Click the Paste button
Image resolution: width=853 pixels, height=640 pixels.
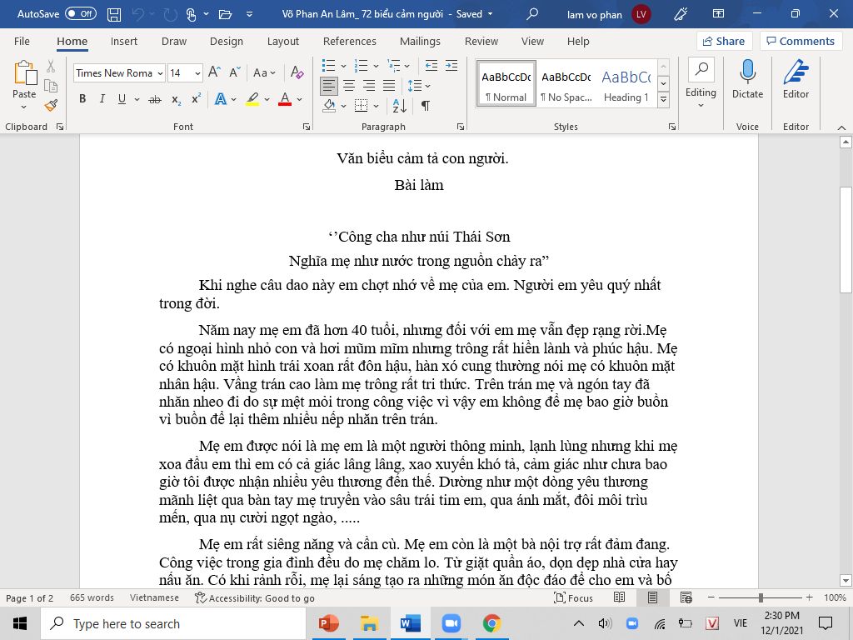pyautogui.click(x=24, y=84)
